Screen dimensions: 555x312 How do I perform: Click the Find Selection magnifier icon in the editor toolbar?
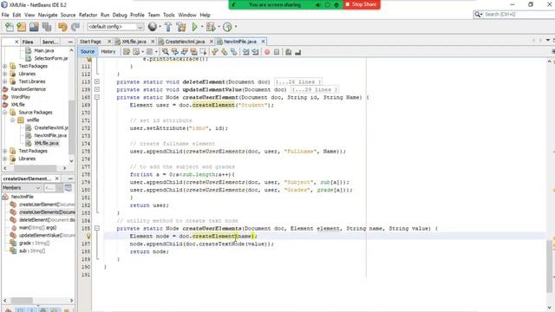coord(166,52)
